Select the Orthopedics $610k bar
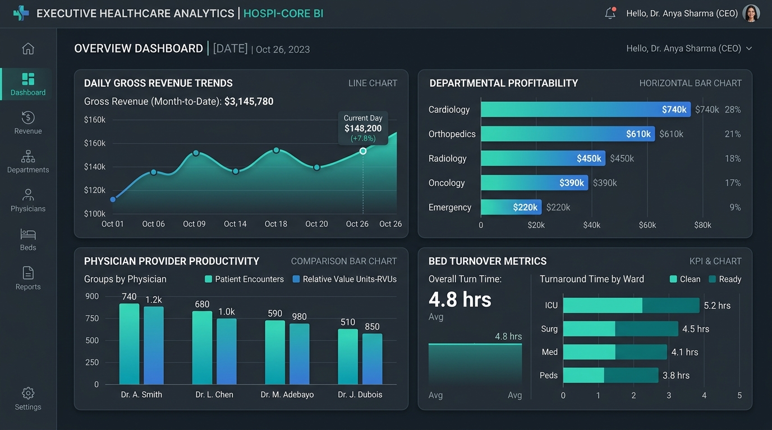This screenshot has height=430, width=772. 568,134
